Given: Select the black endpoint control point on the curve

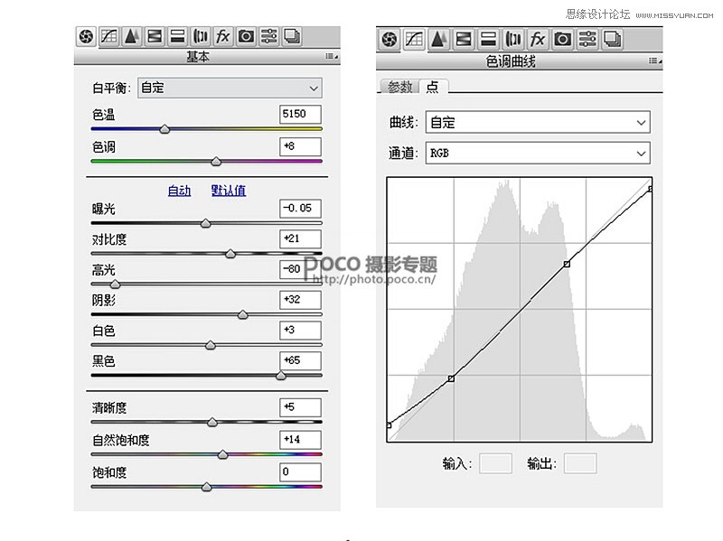Looking at the screenshot, I should click(389, 424).
